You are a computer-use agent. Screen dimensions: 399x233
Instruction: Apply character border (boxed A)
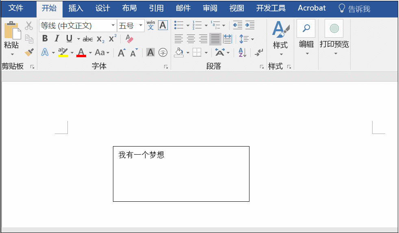(x=163, y=26)
